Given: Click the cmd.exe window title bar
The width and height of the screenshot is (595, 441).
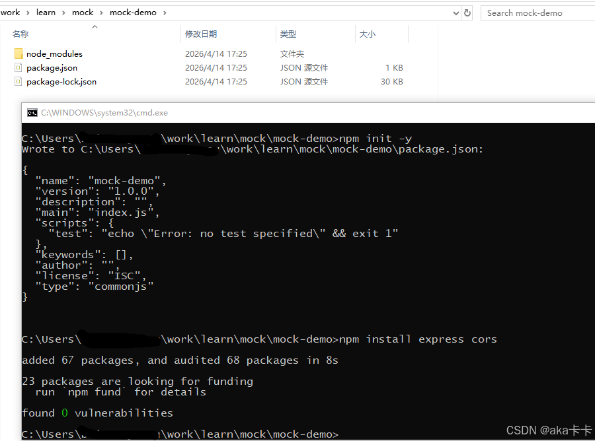Looking at the screenshot, I should (308, 113).
